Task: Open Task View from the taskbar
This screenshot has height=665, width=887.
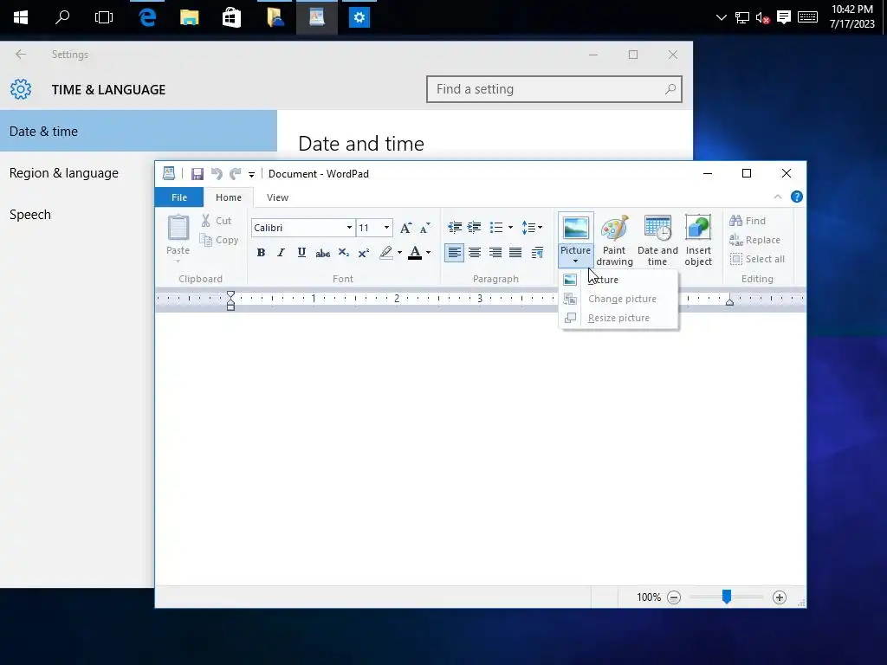Action: click(104, 17)
